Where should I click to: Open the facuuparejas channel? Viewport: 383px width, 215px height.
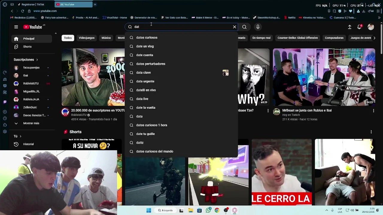32,67
